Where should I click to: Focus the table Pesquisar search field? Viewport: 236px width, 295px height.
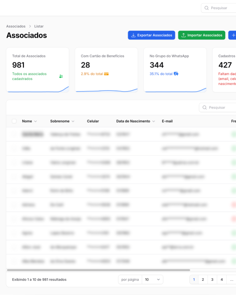click(218, 107)
